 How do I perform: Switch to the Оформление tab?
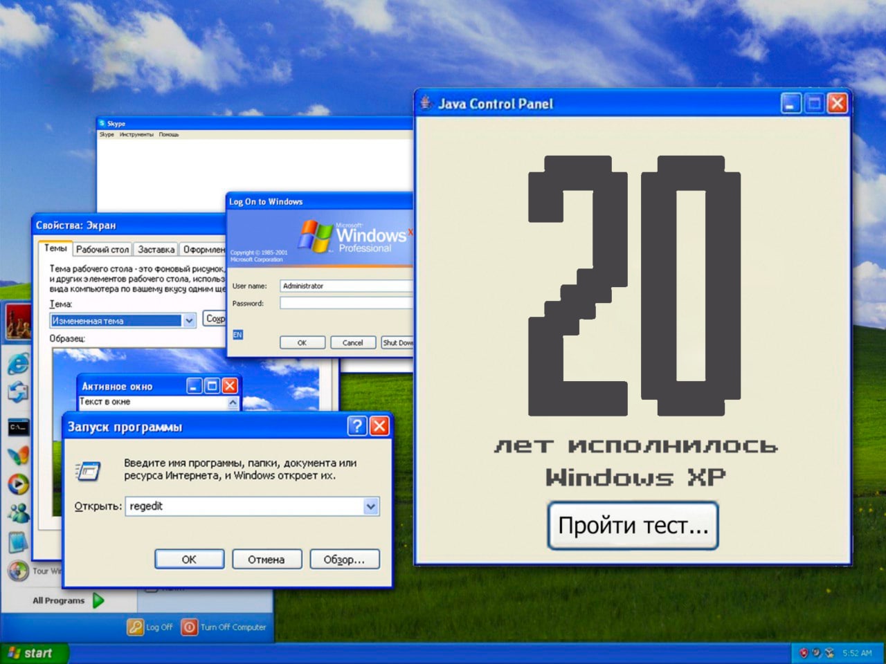[x=204, y=249]
